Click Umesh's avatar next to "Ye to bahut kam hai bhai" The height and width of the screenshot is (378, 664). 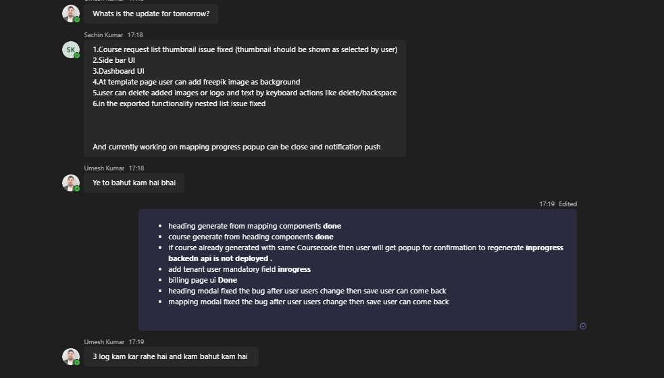point(71,183)
